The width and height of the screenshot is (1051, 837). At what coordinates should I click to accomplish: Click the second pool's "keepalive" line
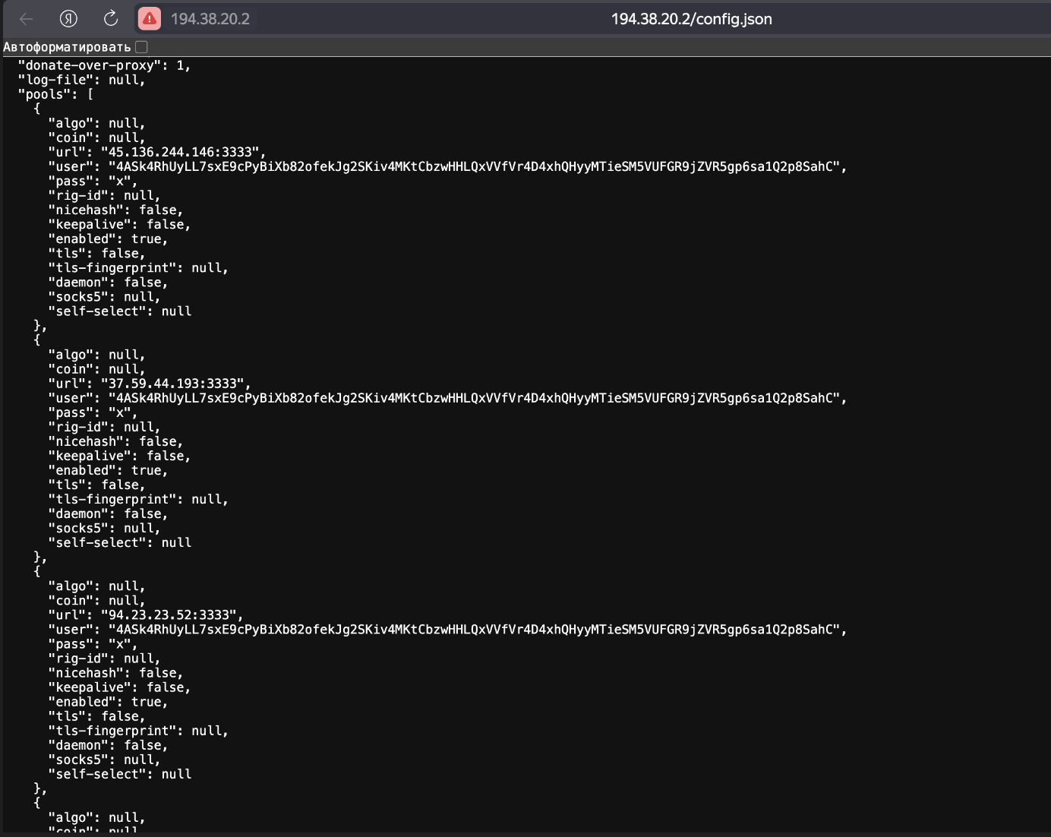point(119,456)
